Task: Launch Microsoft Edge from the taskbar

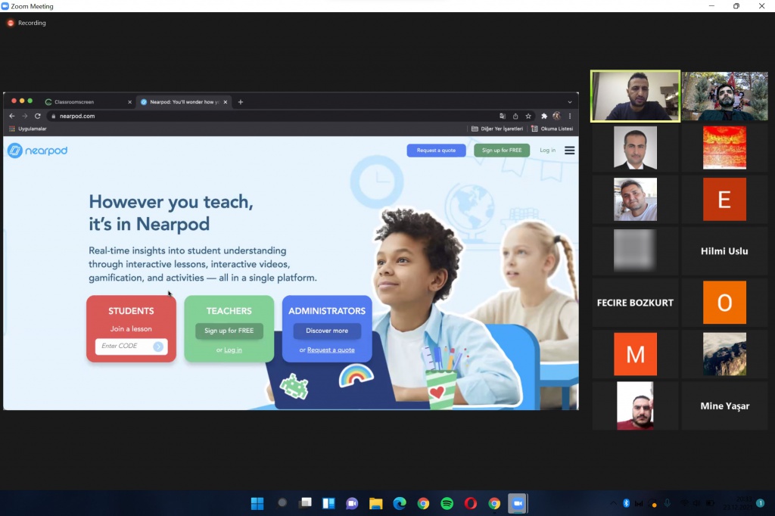Action: [400, 504]
